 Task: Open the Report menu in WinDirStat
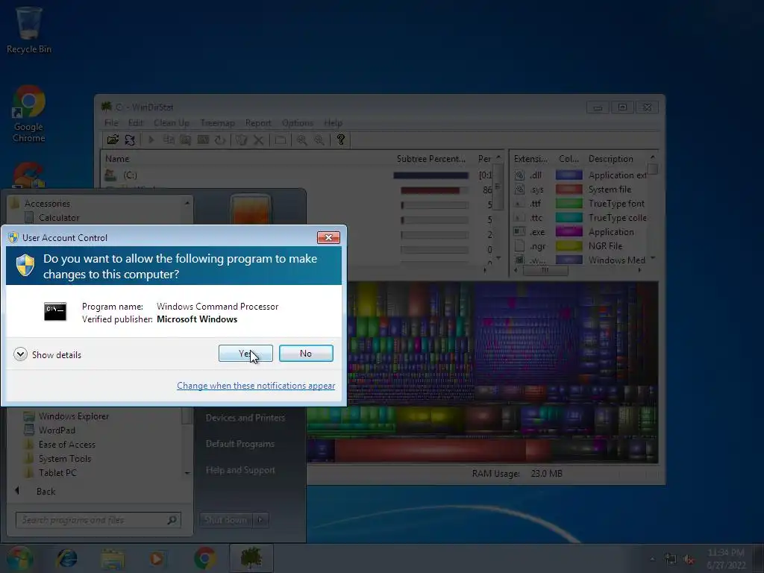tap(257, 123)
